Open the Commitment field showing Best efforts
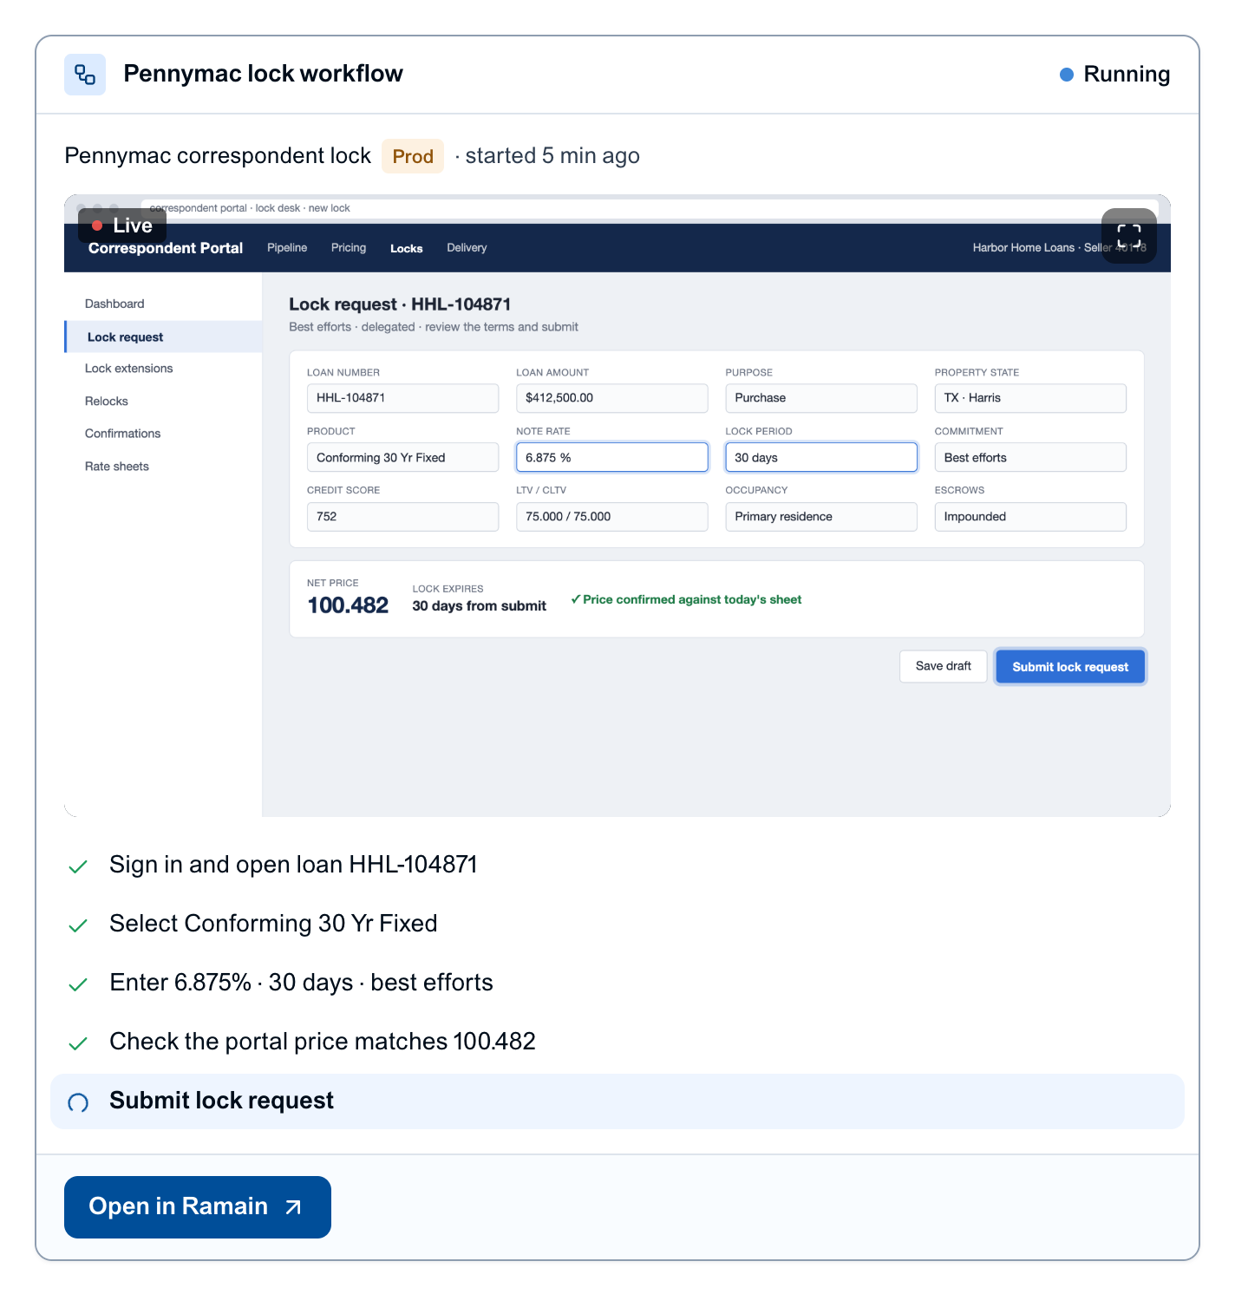This screenshot has width=1235, height=1294. pos(1030,457)
